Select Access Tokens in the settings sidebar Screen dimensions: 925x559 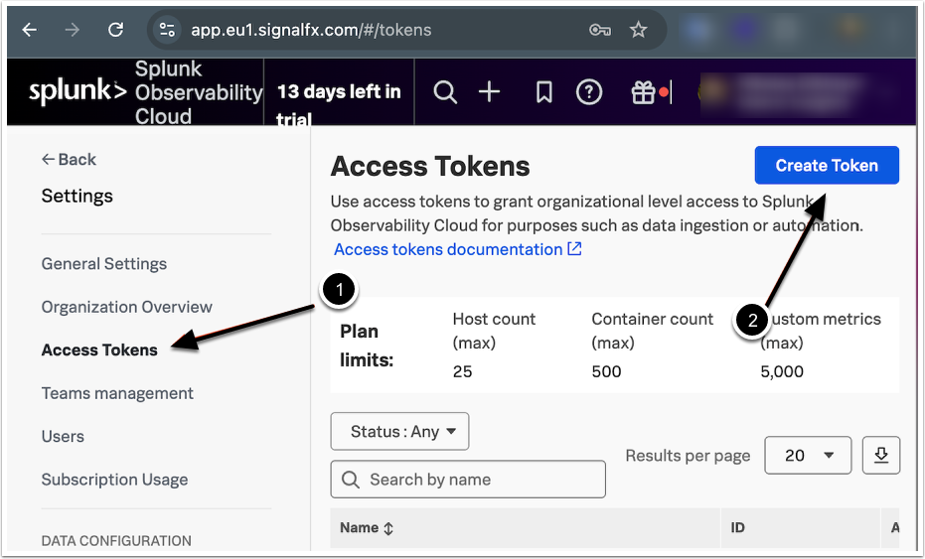99,349
